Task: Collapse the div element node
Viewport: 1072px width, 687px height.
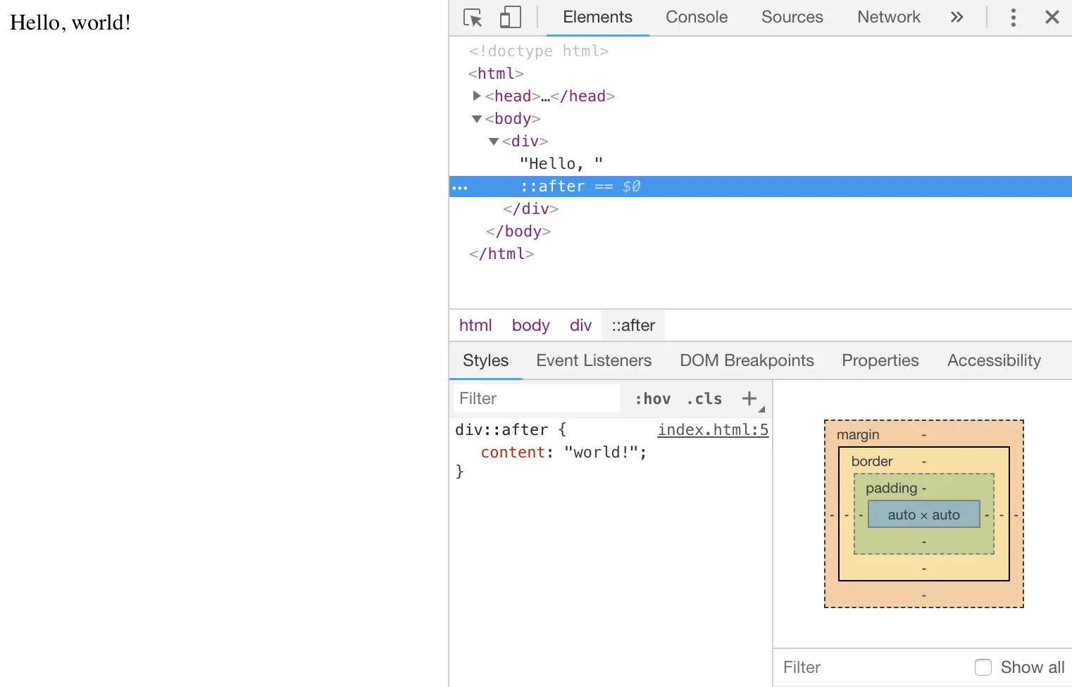Action: click(x=494, y=141)
